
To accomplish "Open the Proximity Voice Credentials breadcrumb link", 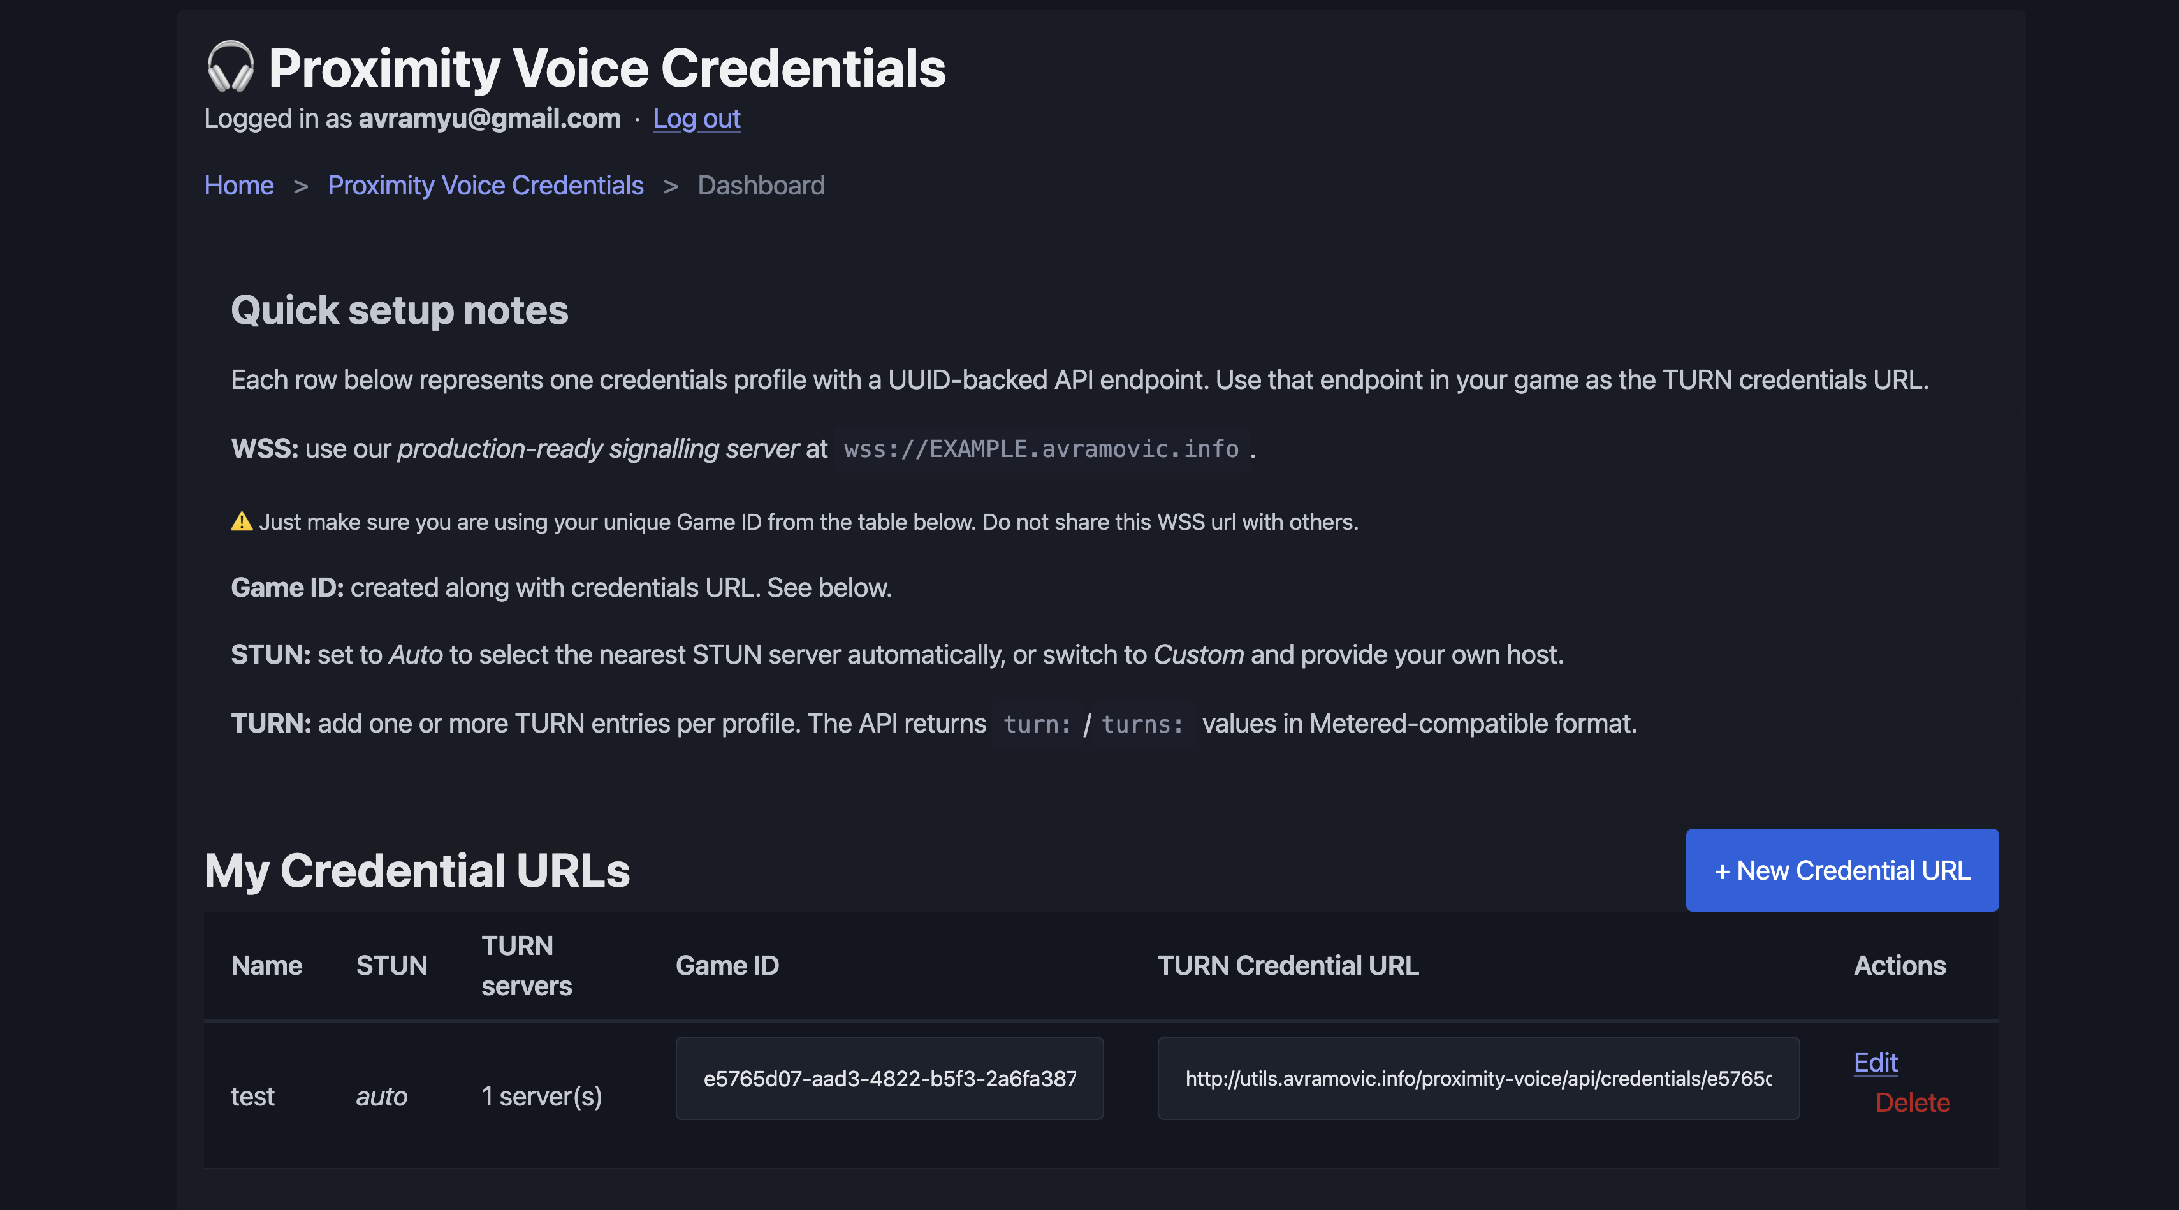I will coord(485,186).
